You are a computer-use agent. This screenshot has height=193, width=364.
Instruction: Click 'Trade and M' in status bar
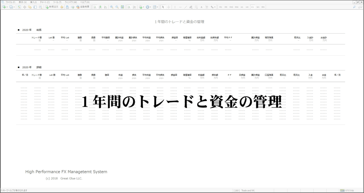point(248,190)
